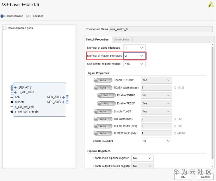Open the Documentation info icon
The height and width of the screenshot is (181, 216).
click(2, 16)
